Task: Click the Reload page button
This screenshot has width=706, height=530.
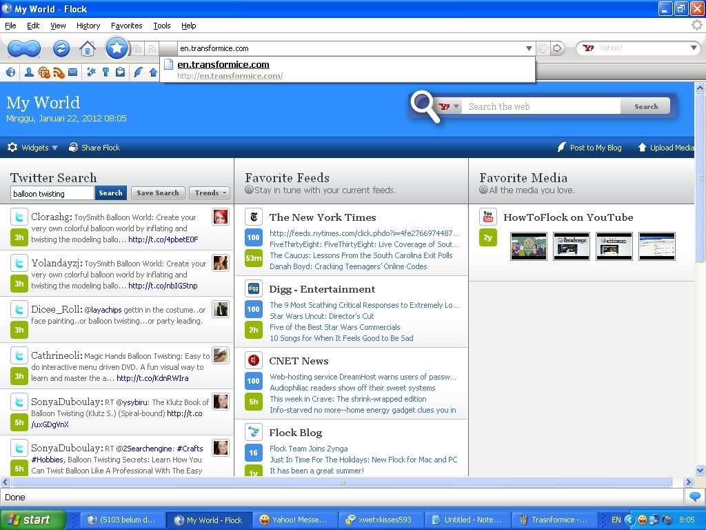Action: (x=61, y=48)
